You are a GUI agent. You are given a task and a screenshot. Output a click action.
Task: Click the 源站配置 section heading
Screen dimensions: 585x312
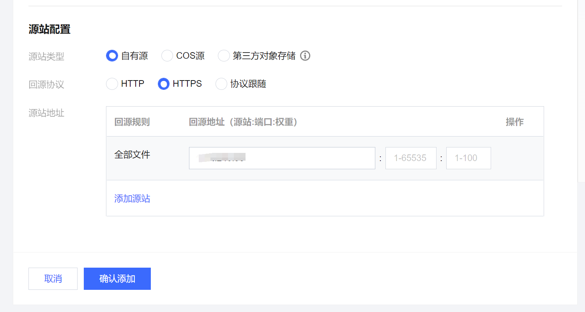click(49, 29)
